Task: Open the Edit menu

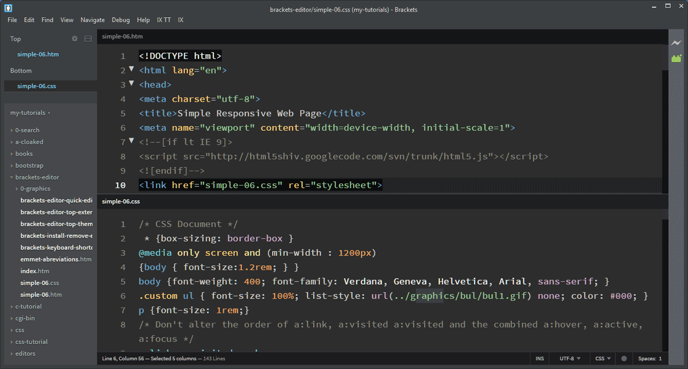Action: [29, 20]
